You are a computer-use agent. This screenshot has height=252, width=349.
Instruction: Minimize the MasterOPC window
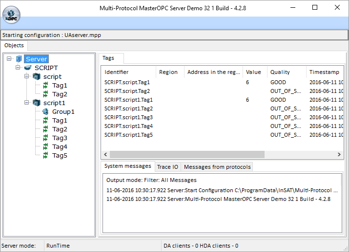(293, 8)
